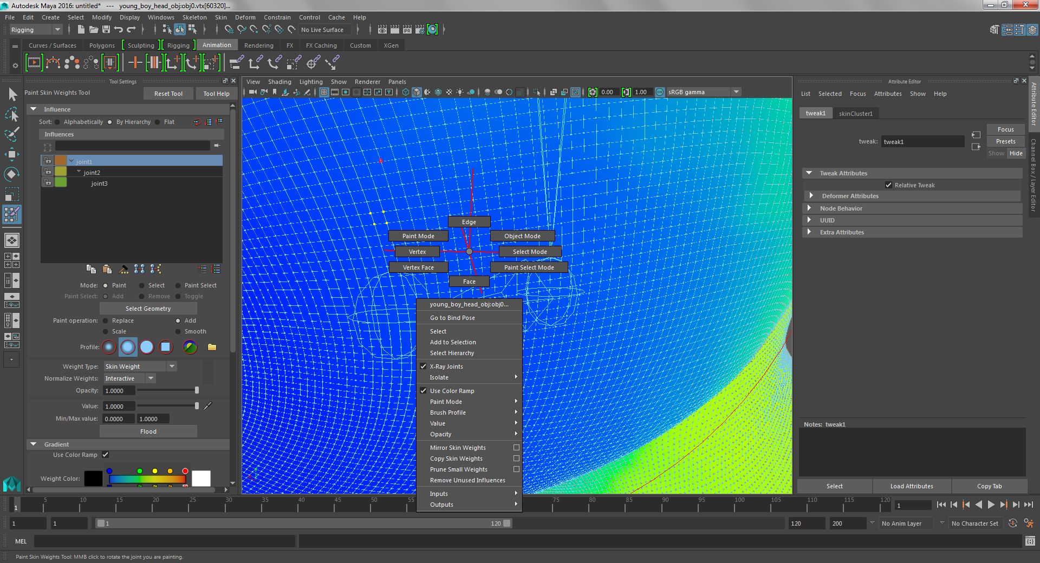Activate the Lasso selection tool
The height and width of the screenshot is (563, 1040).
tap(12, 114)
